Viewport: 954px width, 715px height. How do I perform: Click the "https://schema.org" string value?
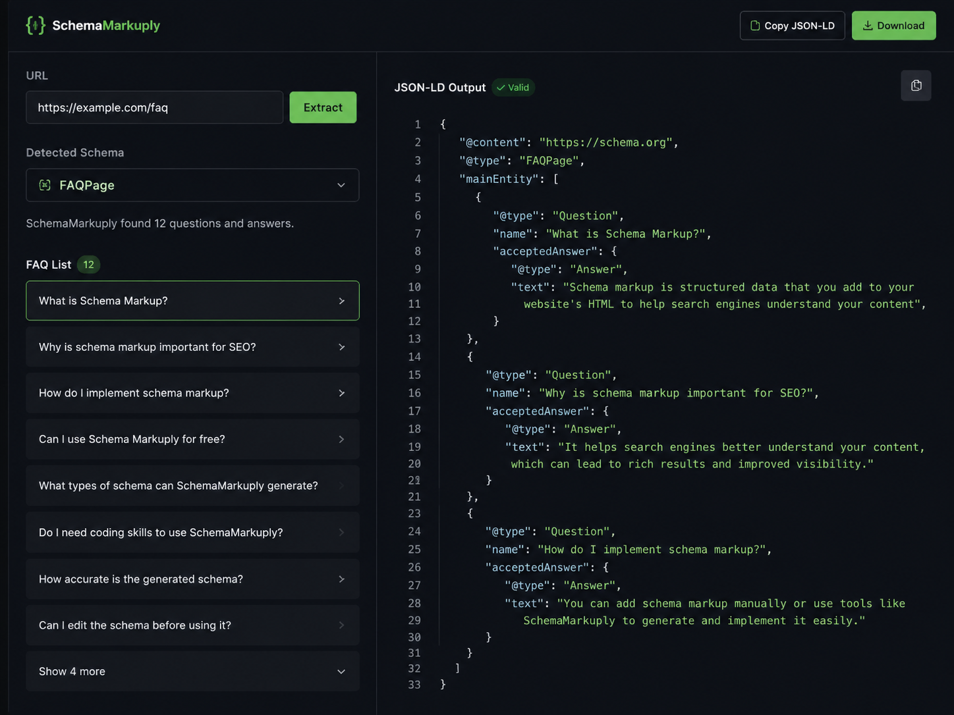[x=605, y=142]
